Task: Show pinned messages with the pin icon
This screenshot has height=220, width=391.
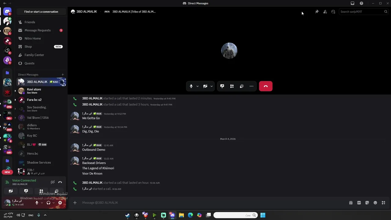Action: [317, 12]
